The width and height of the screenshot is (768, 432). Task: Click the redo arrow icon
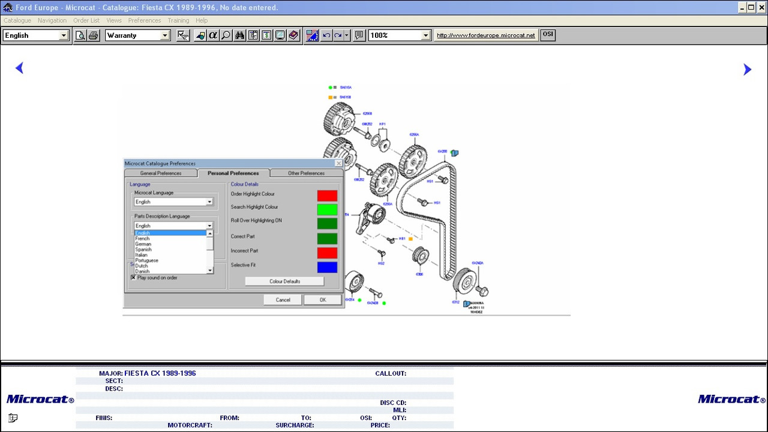[338, 35]
